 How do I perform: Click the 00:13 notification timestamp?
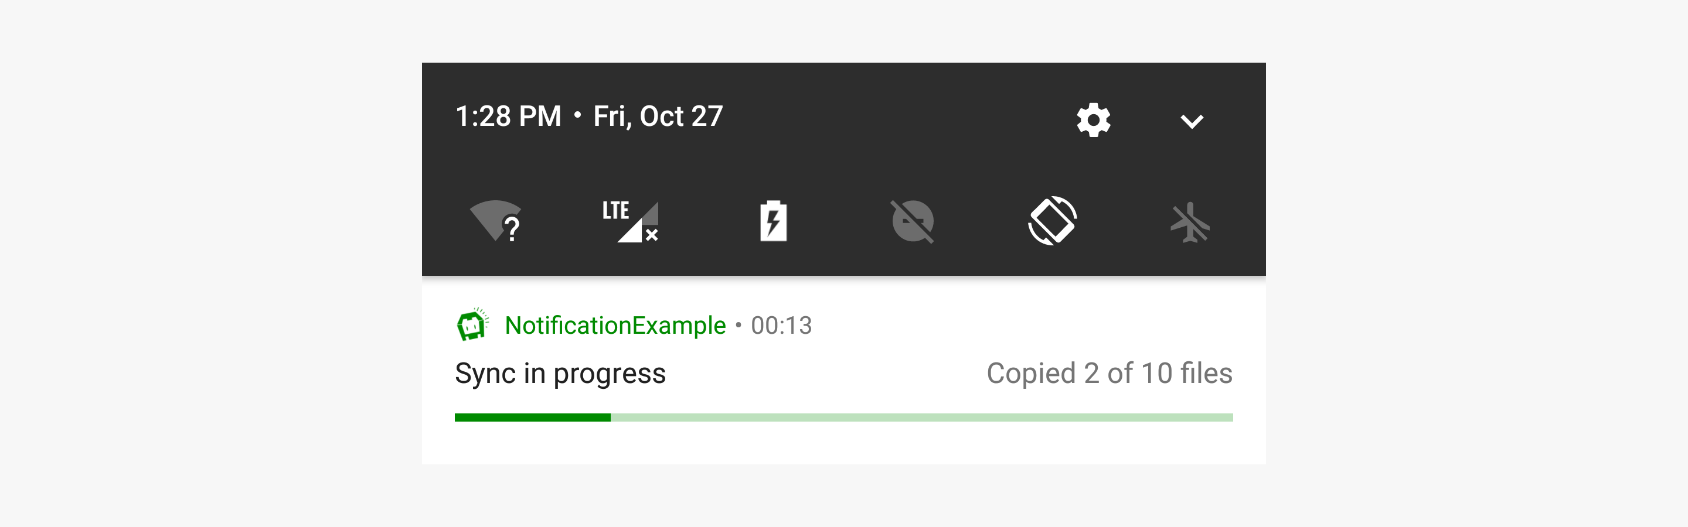tap(781, 326)
